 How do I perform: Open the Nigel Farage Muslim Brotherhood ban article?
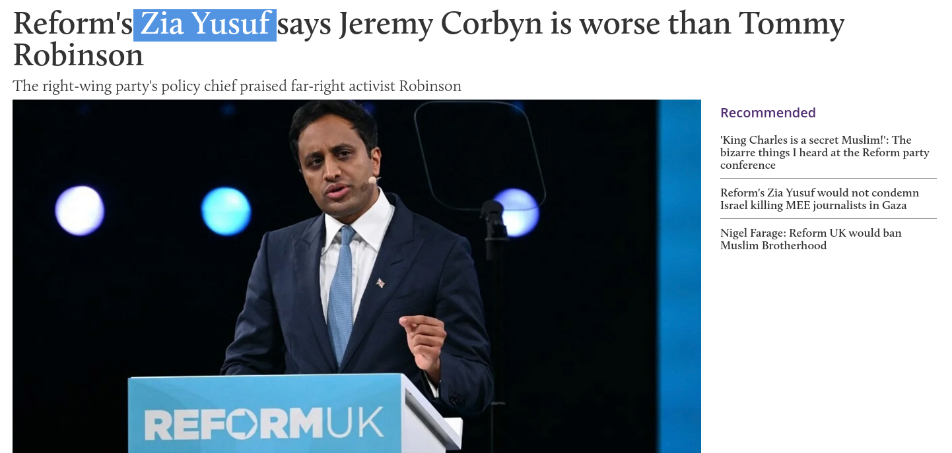811,239
